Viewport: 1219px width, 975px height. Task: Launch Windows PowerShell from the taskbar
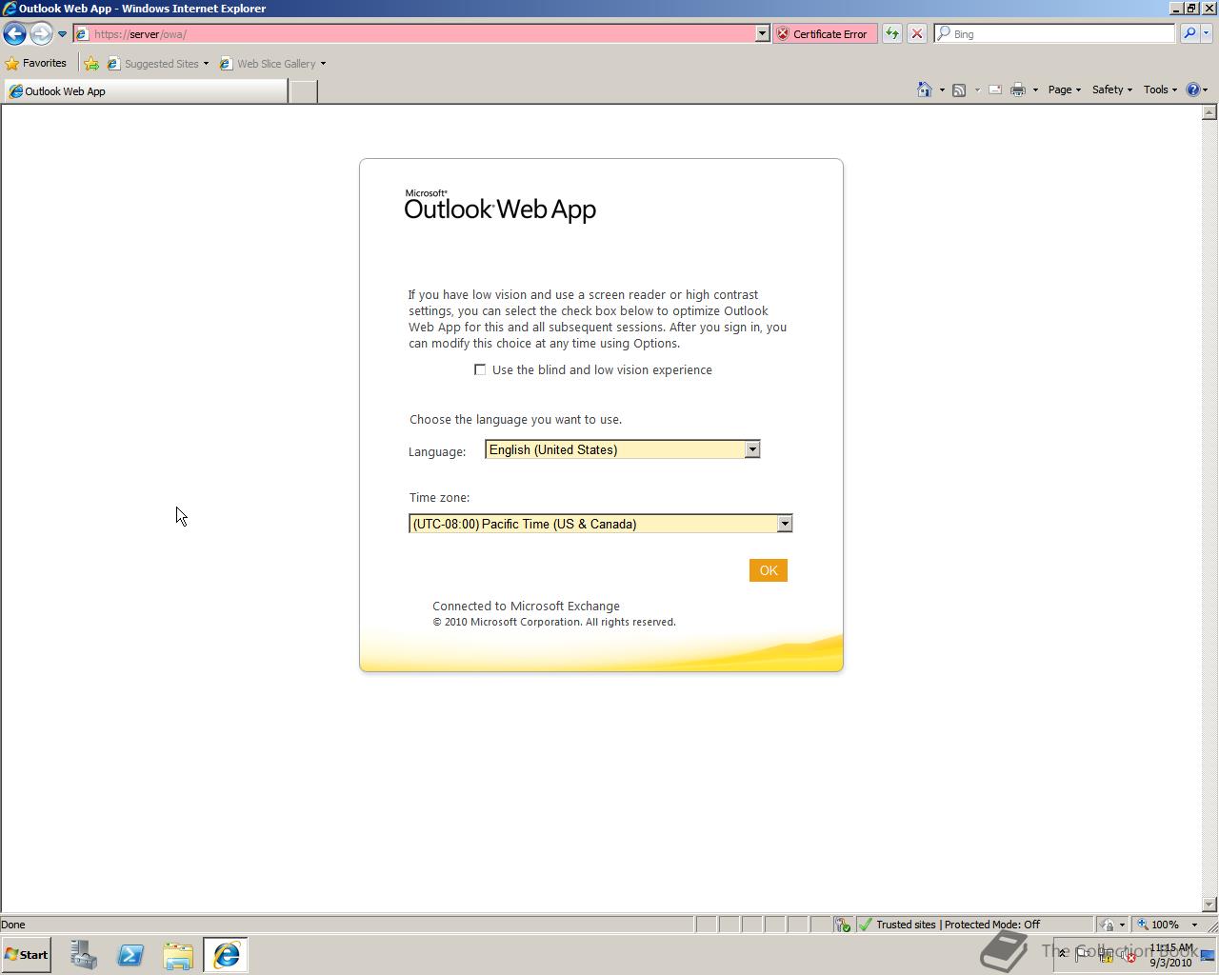[x=130, y=955]
